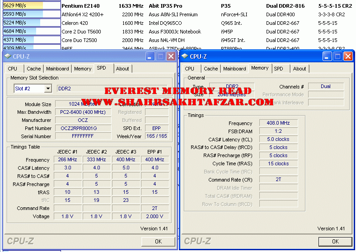This screenshot has height=252, width=356.
Task: Select the 5593 MB/s benchmark bar
Action: (x=32, y=14)
